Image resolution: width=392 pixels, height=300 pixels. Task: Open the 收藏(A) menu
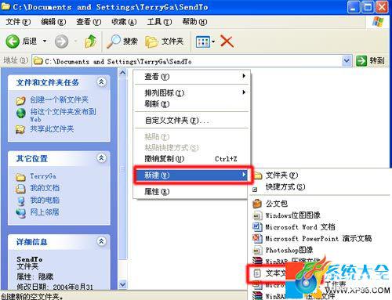pos(124,22)
